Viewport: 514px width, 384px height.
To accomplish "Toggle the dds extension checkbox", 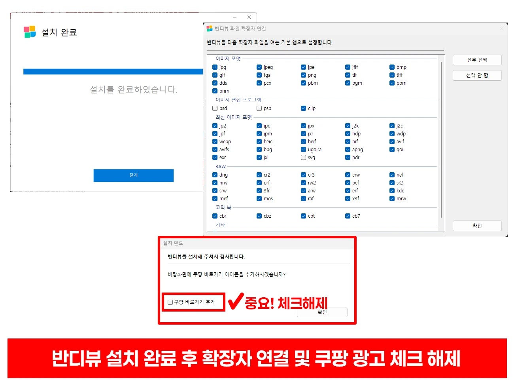I will coord(215,83).
